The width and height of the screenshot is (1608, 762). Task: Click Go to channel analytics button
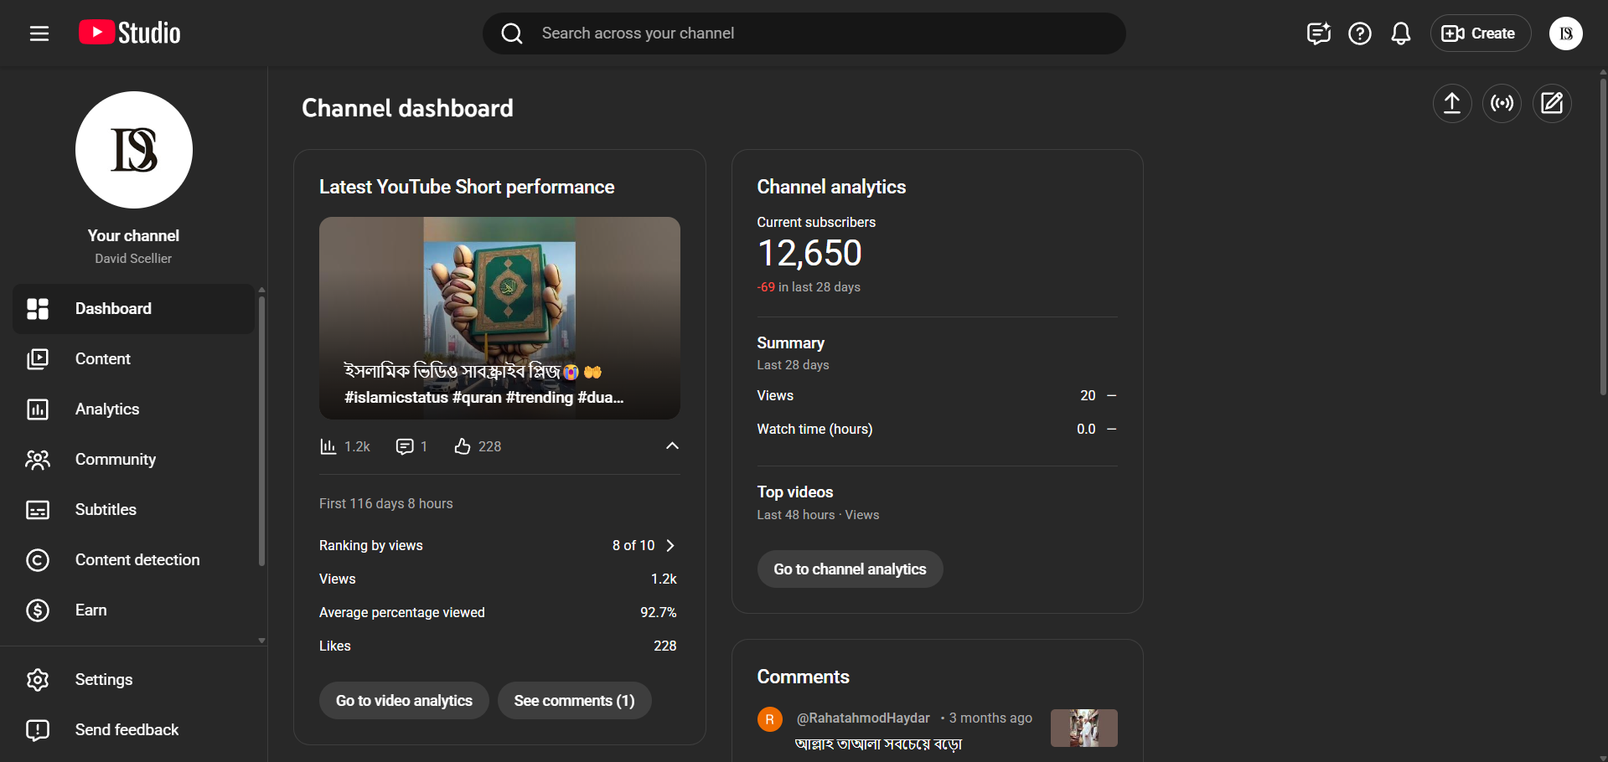point(850,569)
